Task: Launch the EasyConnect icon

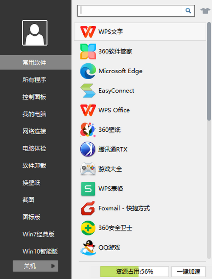Action: pos(88,90)
